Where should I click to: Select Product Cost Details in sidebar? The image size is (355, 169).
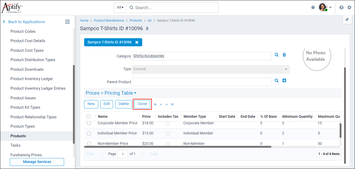pos(28,41)
